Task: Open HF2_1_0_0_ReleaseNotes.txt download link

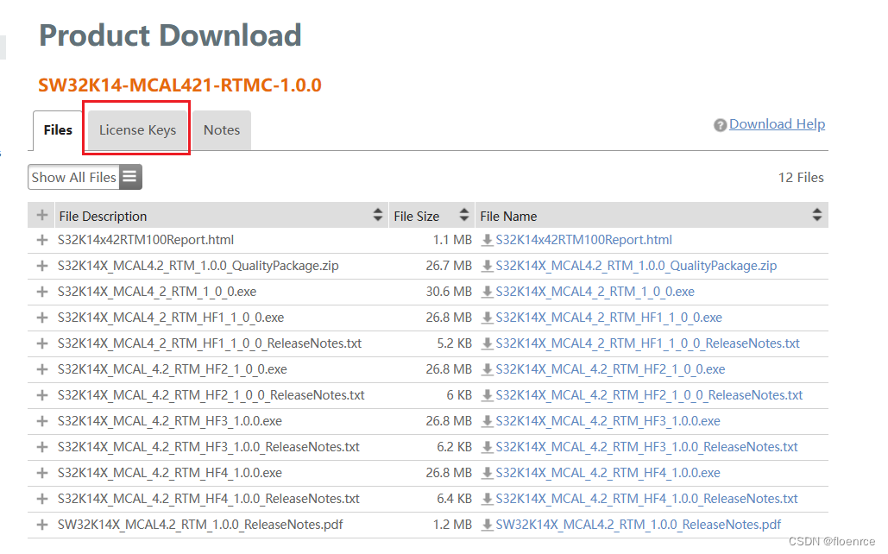Action: (649, 395)
